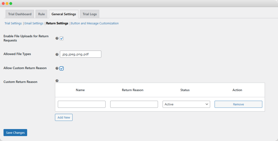Screen dimensions: 278x141
Task: Open the Trial Settings sub-section link
Action: tap(13, 23)
